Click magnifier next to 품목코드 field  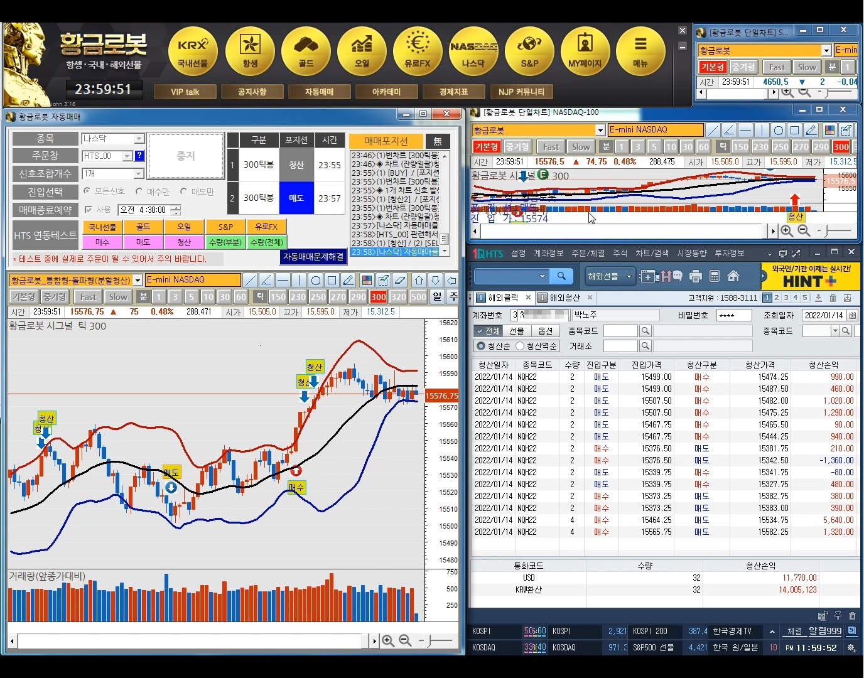click(645, 331)
